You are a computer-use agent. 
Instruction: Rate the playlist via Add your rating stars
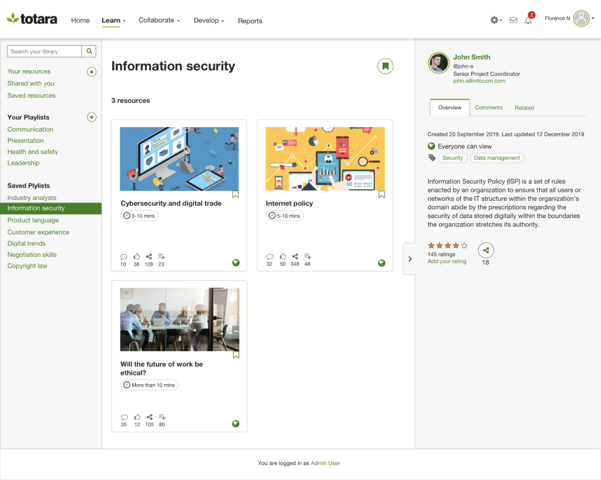(x=448, y=261)
